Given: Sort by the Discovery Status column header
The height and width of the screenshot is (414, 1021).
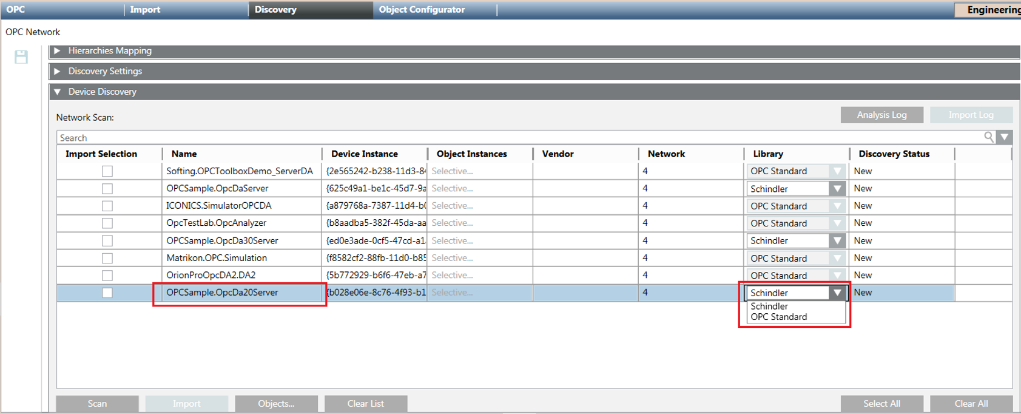Looking at the screenshot, I should coord(894,154).
